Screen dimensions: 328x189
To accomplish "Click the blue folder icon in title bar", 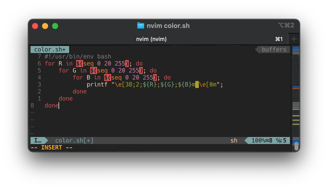I will (x=141, y=26).
